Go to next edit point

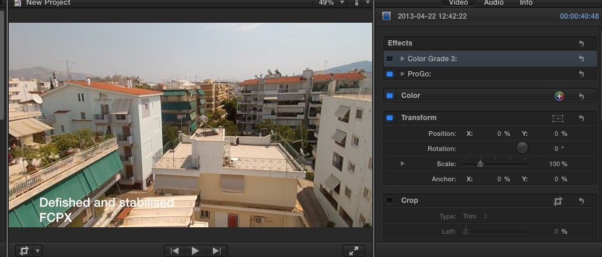[216, 251]
